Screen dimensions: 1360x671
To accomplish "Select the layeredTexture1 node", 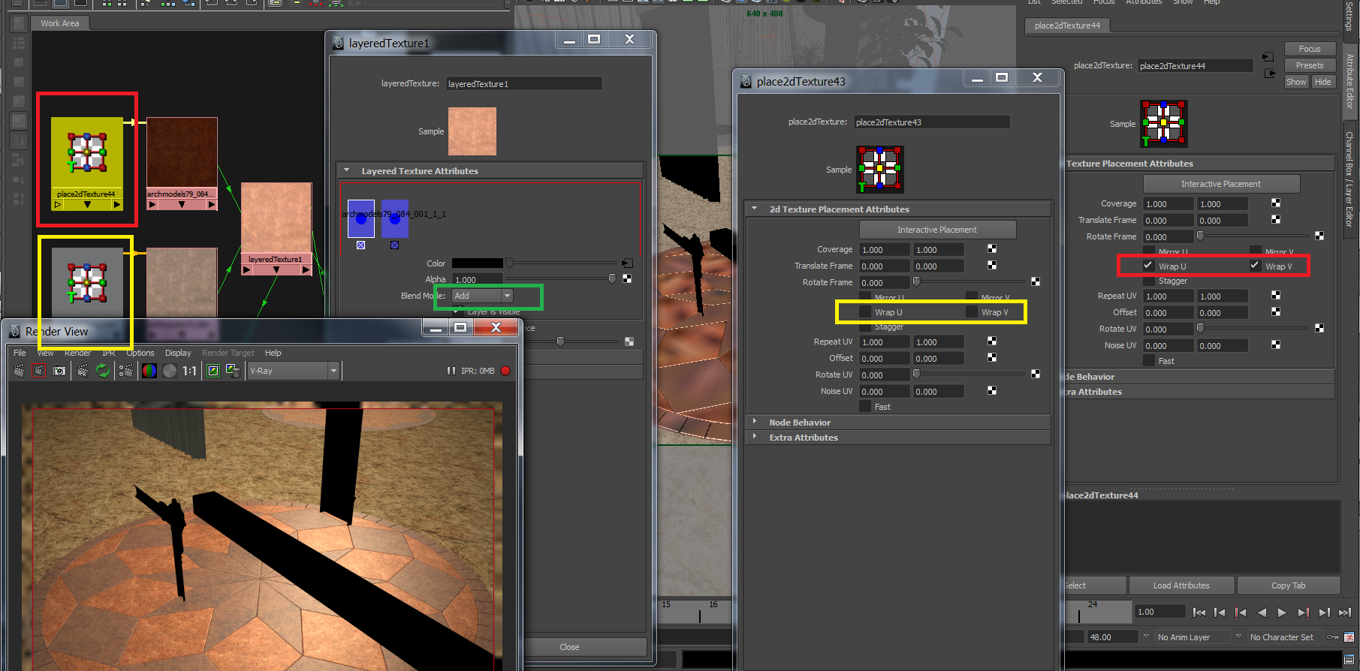I will [x=276, y=228].
